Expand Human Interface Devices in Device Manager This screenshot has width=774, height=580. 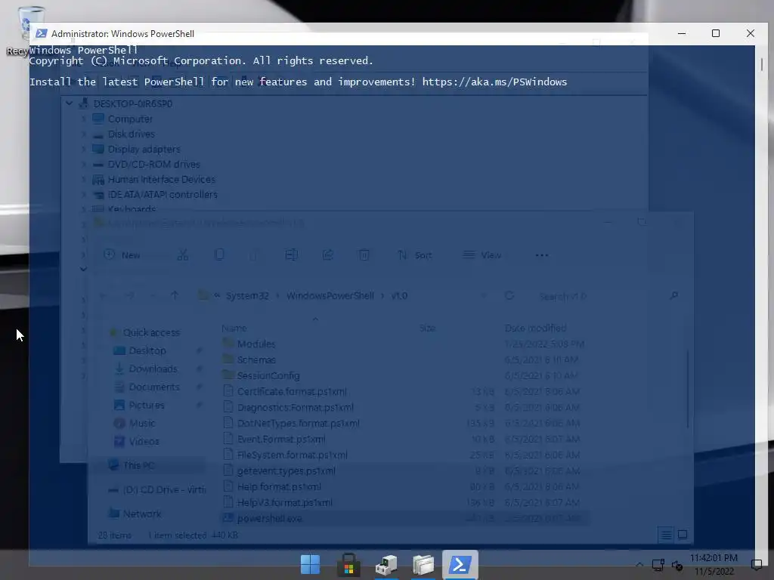(x=83, y=180)
